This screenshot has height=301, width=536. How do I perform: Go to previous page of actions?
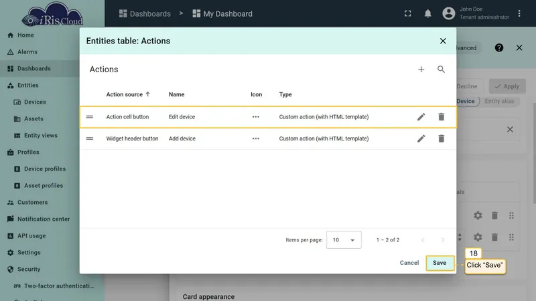click(423, 240)
